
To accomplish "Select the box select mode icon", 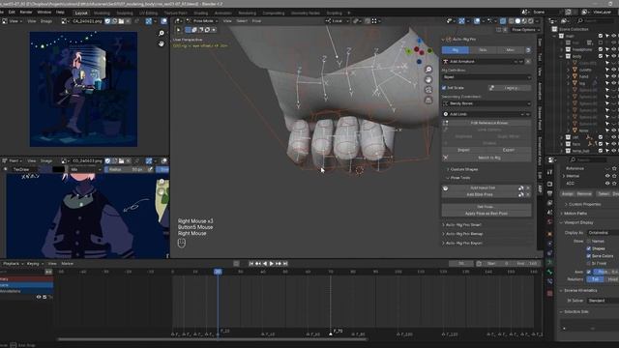I will click(x=188, y=30).
